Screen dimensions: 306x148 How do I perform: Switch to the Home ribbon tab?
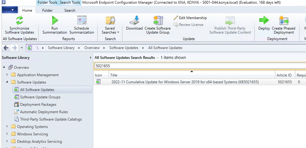(x=27, y=10)
